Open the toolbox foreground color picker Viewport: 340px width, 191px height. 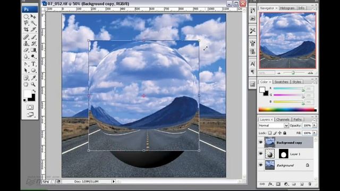point(27,93)
